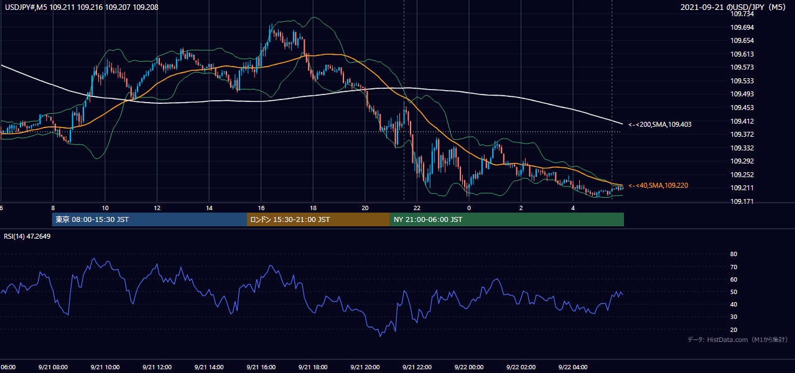Click price axis value 109.493
This screenshot has height=373, width=795.
click(x=742, y=94)
